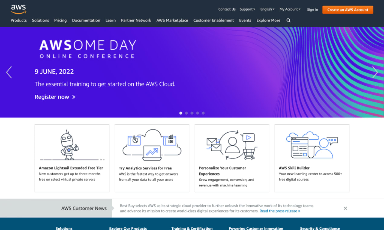Click the footer Security & Compliance heading
384x230 pixels.
pos(320,228)
